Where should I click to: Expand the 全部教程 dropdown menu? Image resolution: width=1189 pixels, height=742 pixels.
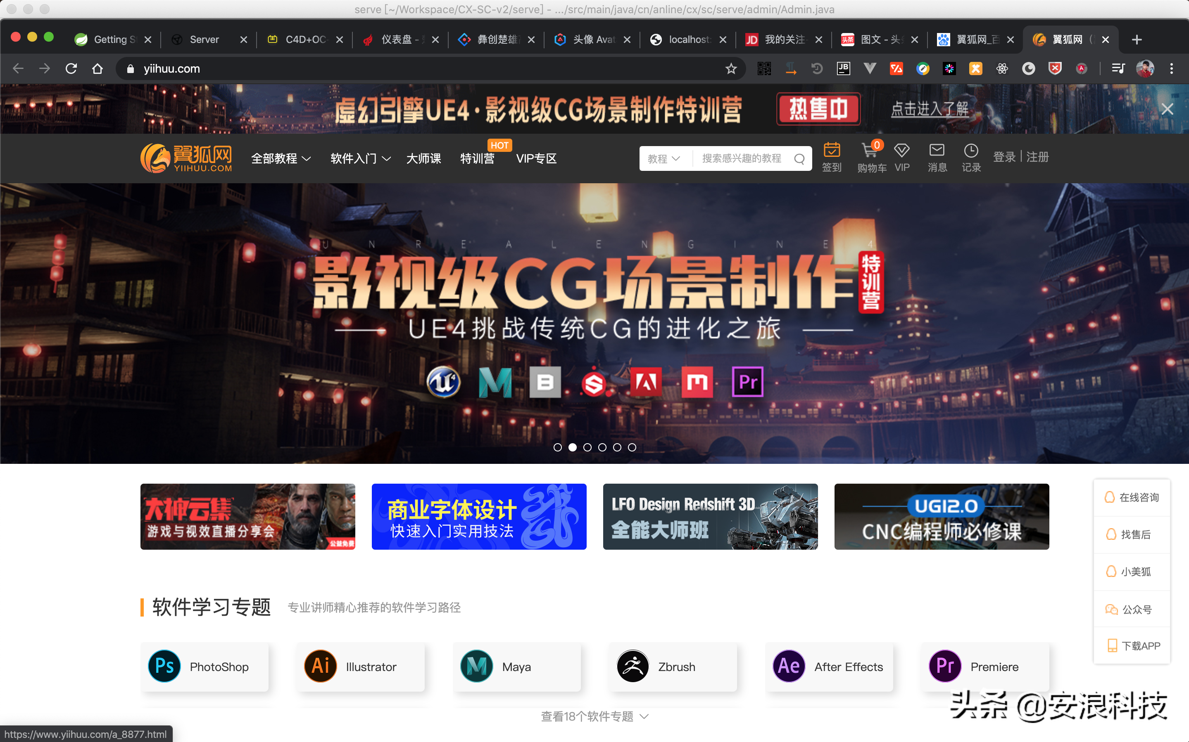(x=281, y=158)
